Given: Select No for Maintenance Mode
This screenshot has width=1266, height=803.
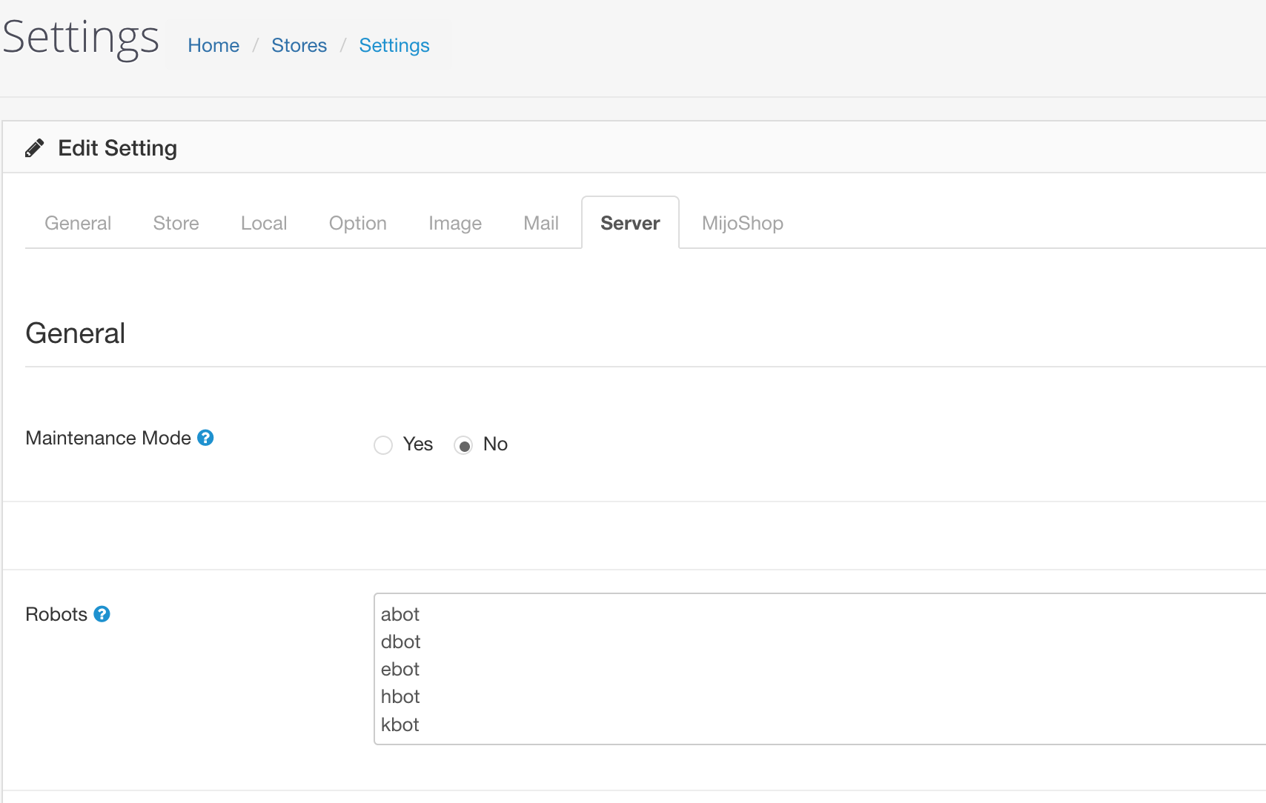Looking at the screenshot, I should (463, 445).
